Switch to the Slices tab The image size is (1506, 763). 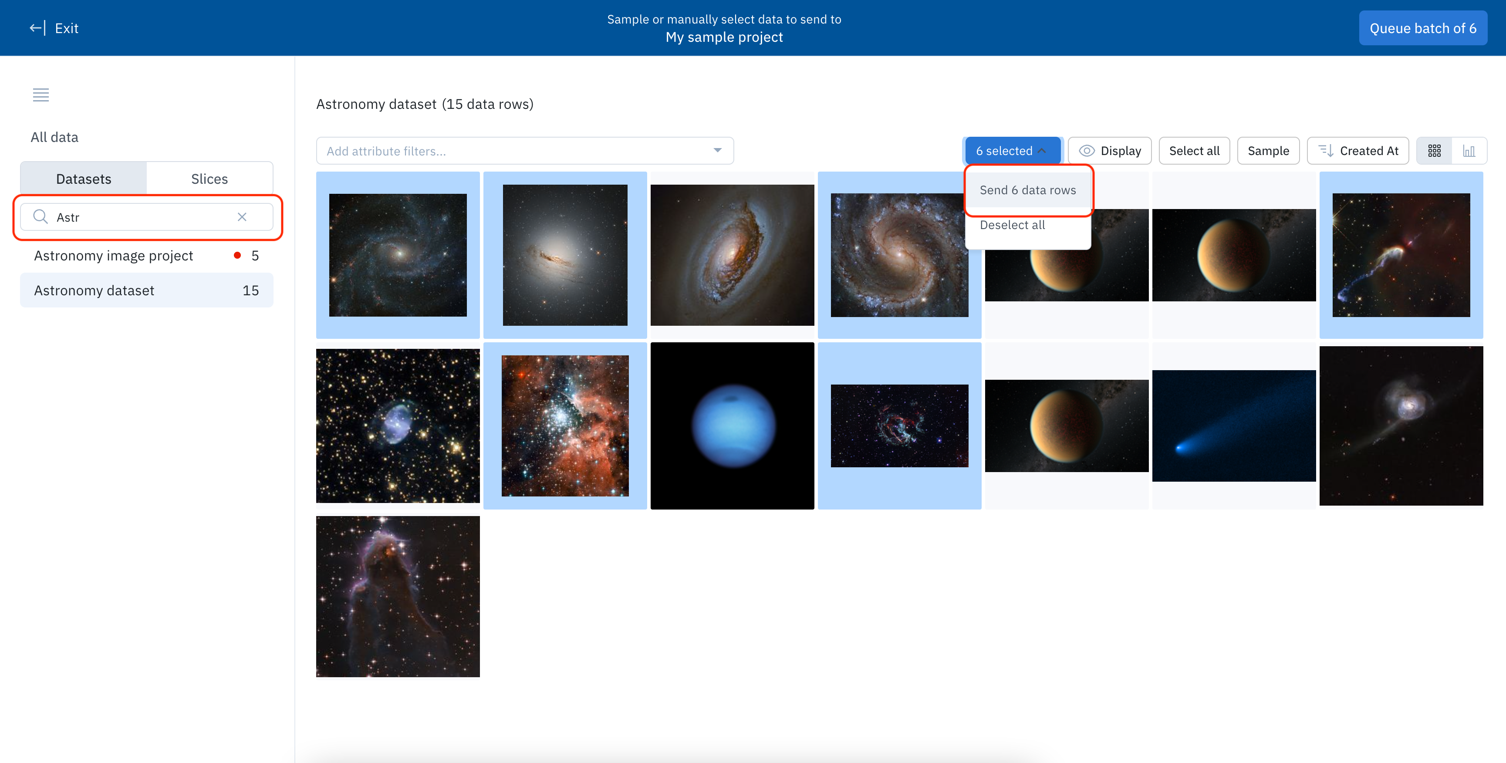(x=209, y=179)
